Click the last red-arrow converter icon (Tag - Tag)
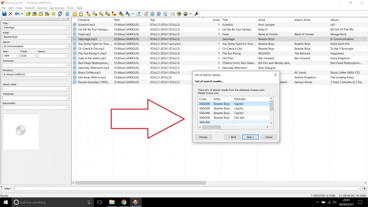 click(114, 14)
